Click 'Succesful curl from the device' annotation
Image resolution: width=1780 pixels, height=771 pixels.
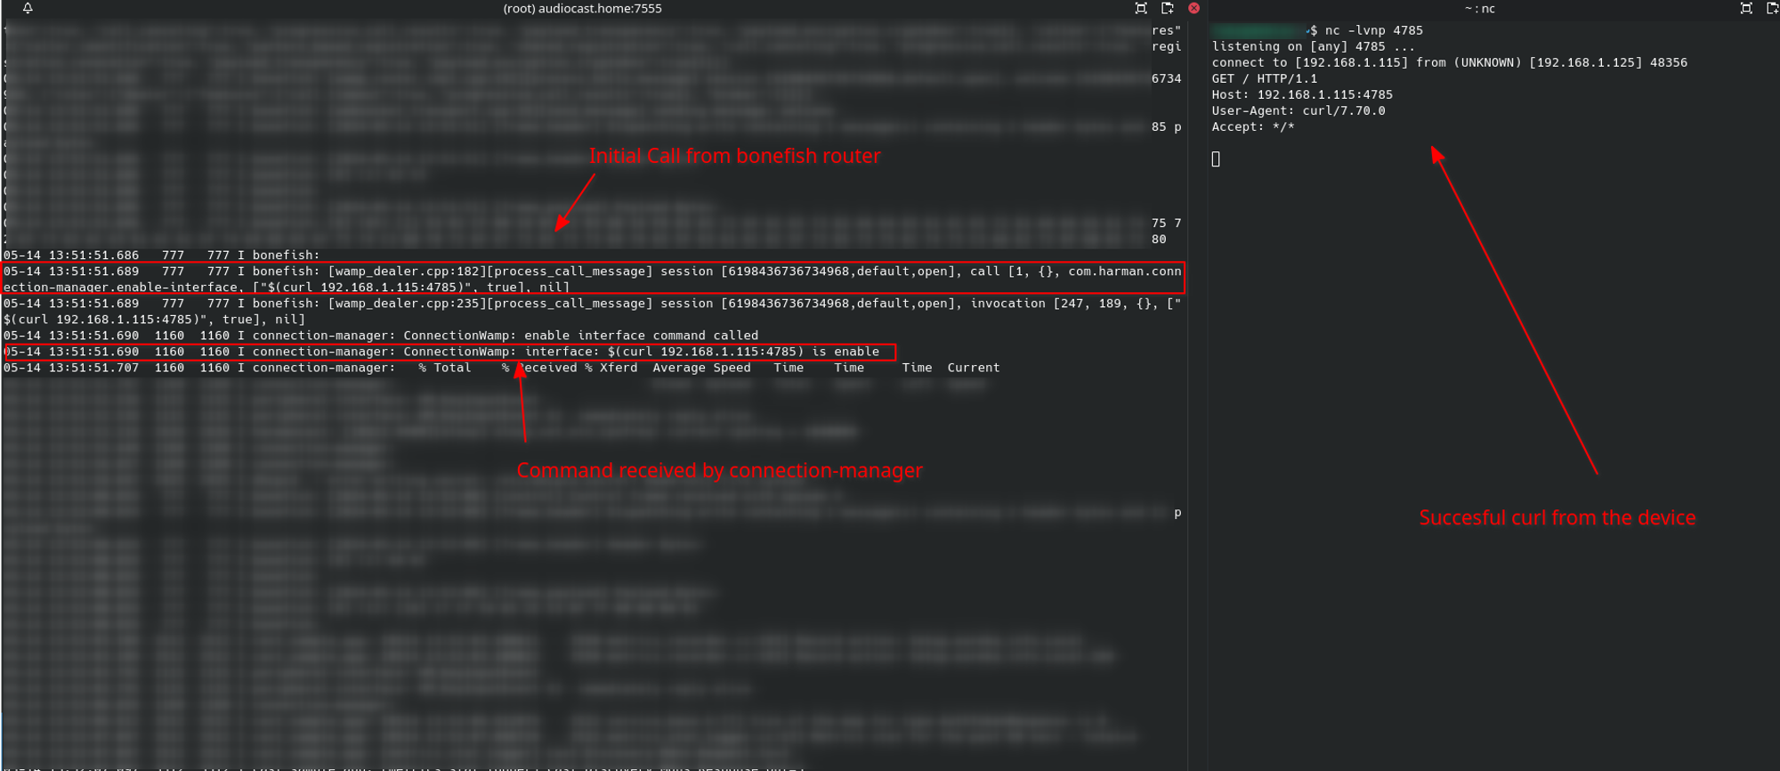click(1557, 517)
